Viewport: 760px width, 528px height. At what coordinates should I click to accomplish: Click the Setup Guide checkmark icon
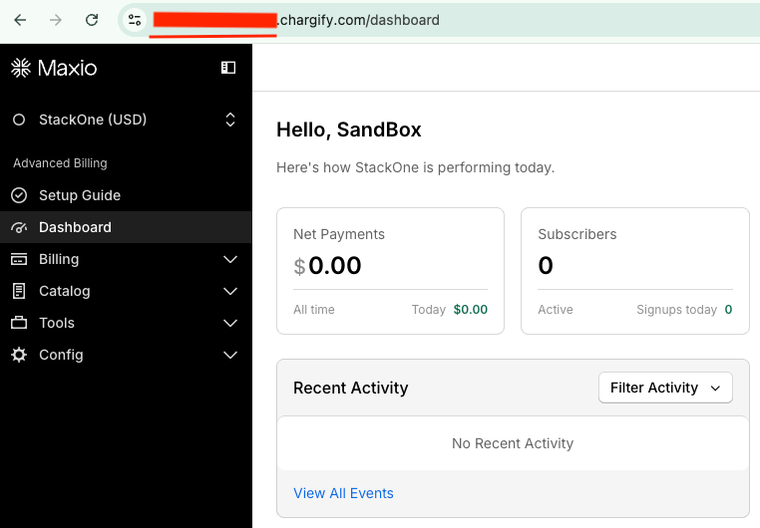(x=19, y=195)
